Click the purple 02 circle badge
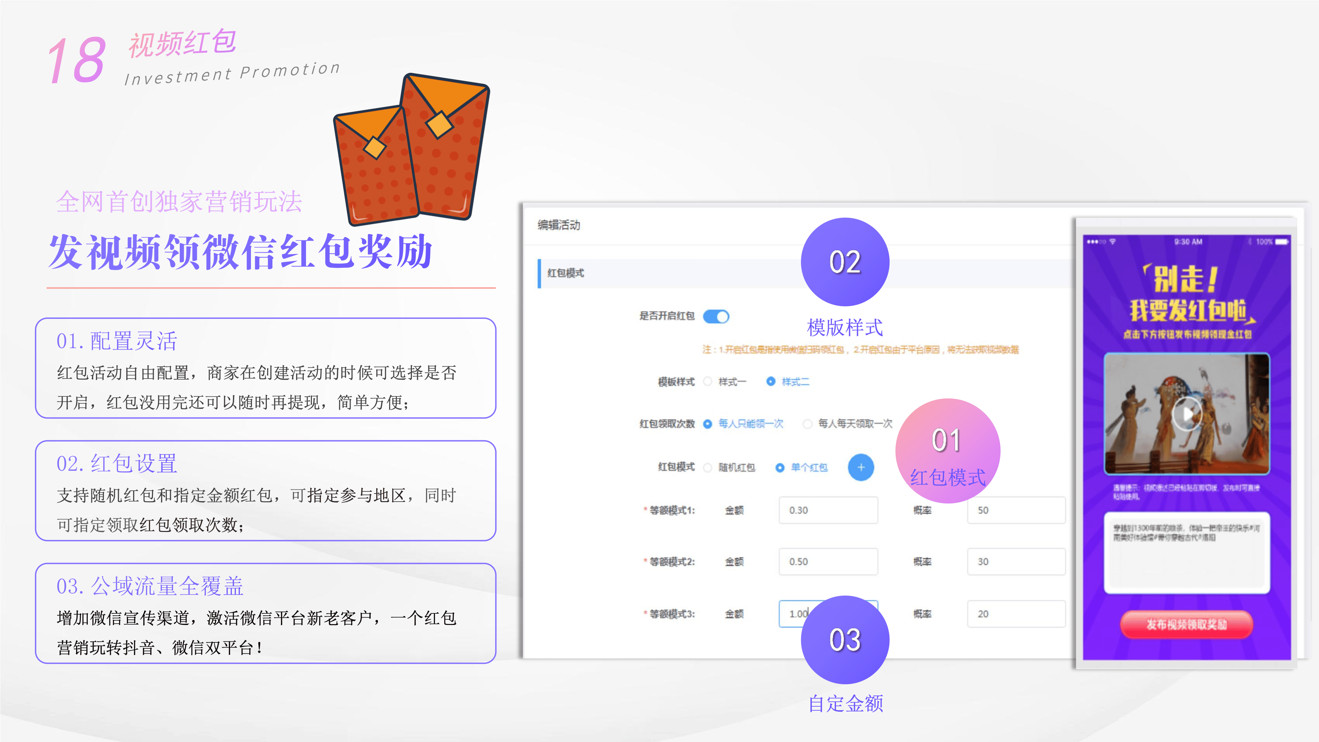The height and width of the screenshot is (742, 1319). 845,262
